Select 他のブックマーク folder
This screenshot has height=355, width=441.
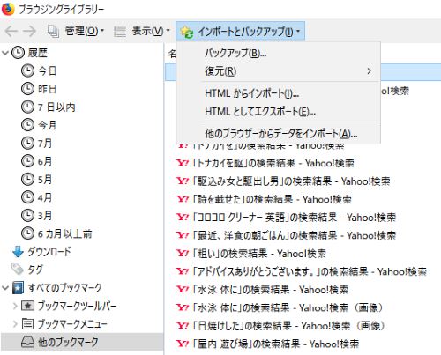(x=68, y=342)
